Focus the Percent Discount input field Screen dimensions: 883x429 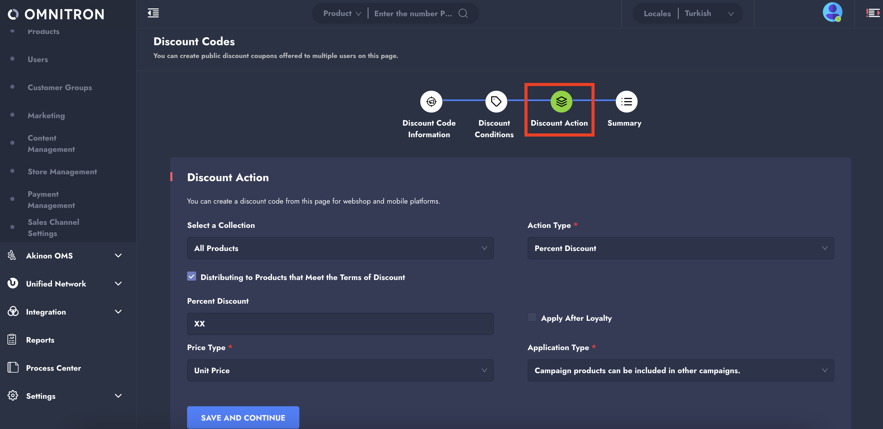pos(340,324)
